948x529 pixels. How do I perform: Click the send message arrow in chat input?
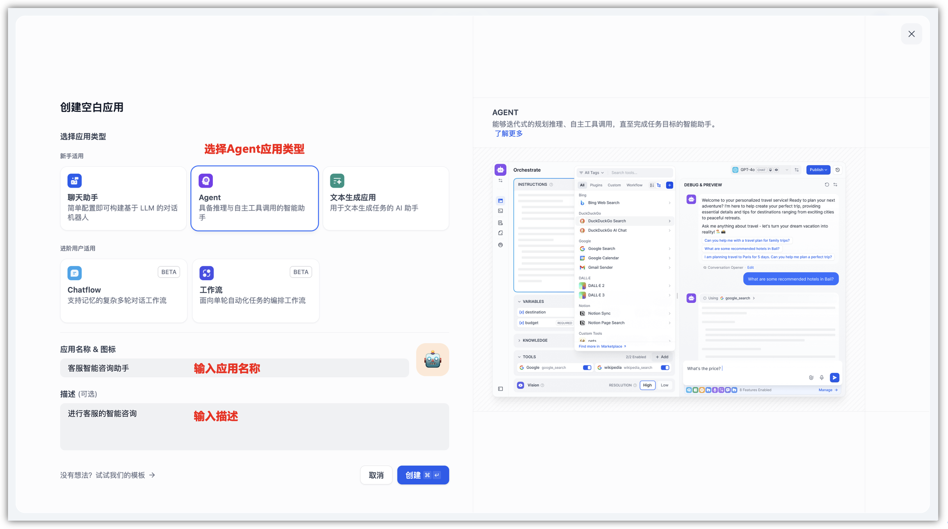point(834,378)
